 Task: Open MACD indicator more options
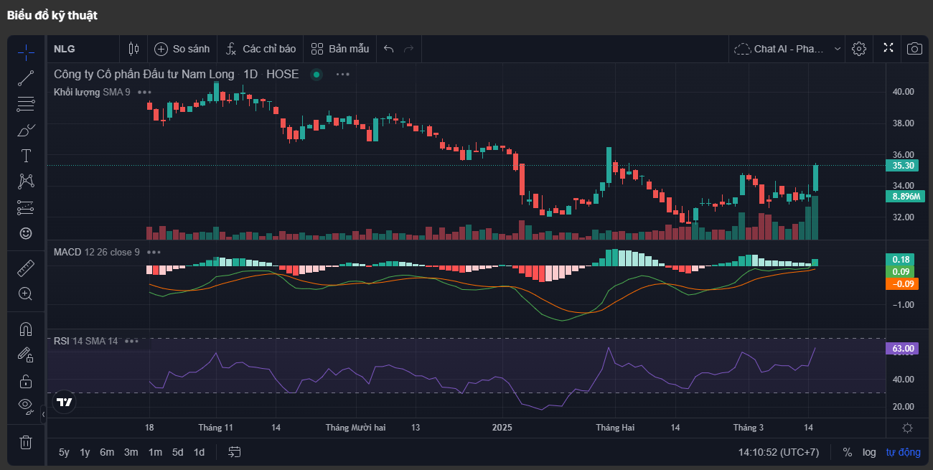point(154,252)
